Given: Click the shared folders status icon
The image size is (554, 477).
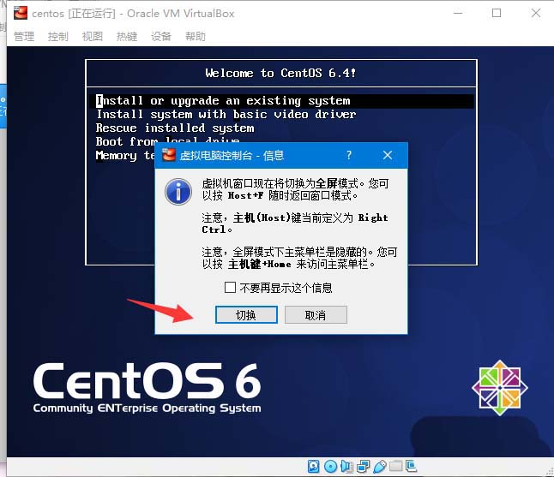Looking at the screenshot, I should [396, 467].
